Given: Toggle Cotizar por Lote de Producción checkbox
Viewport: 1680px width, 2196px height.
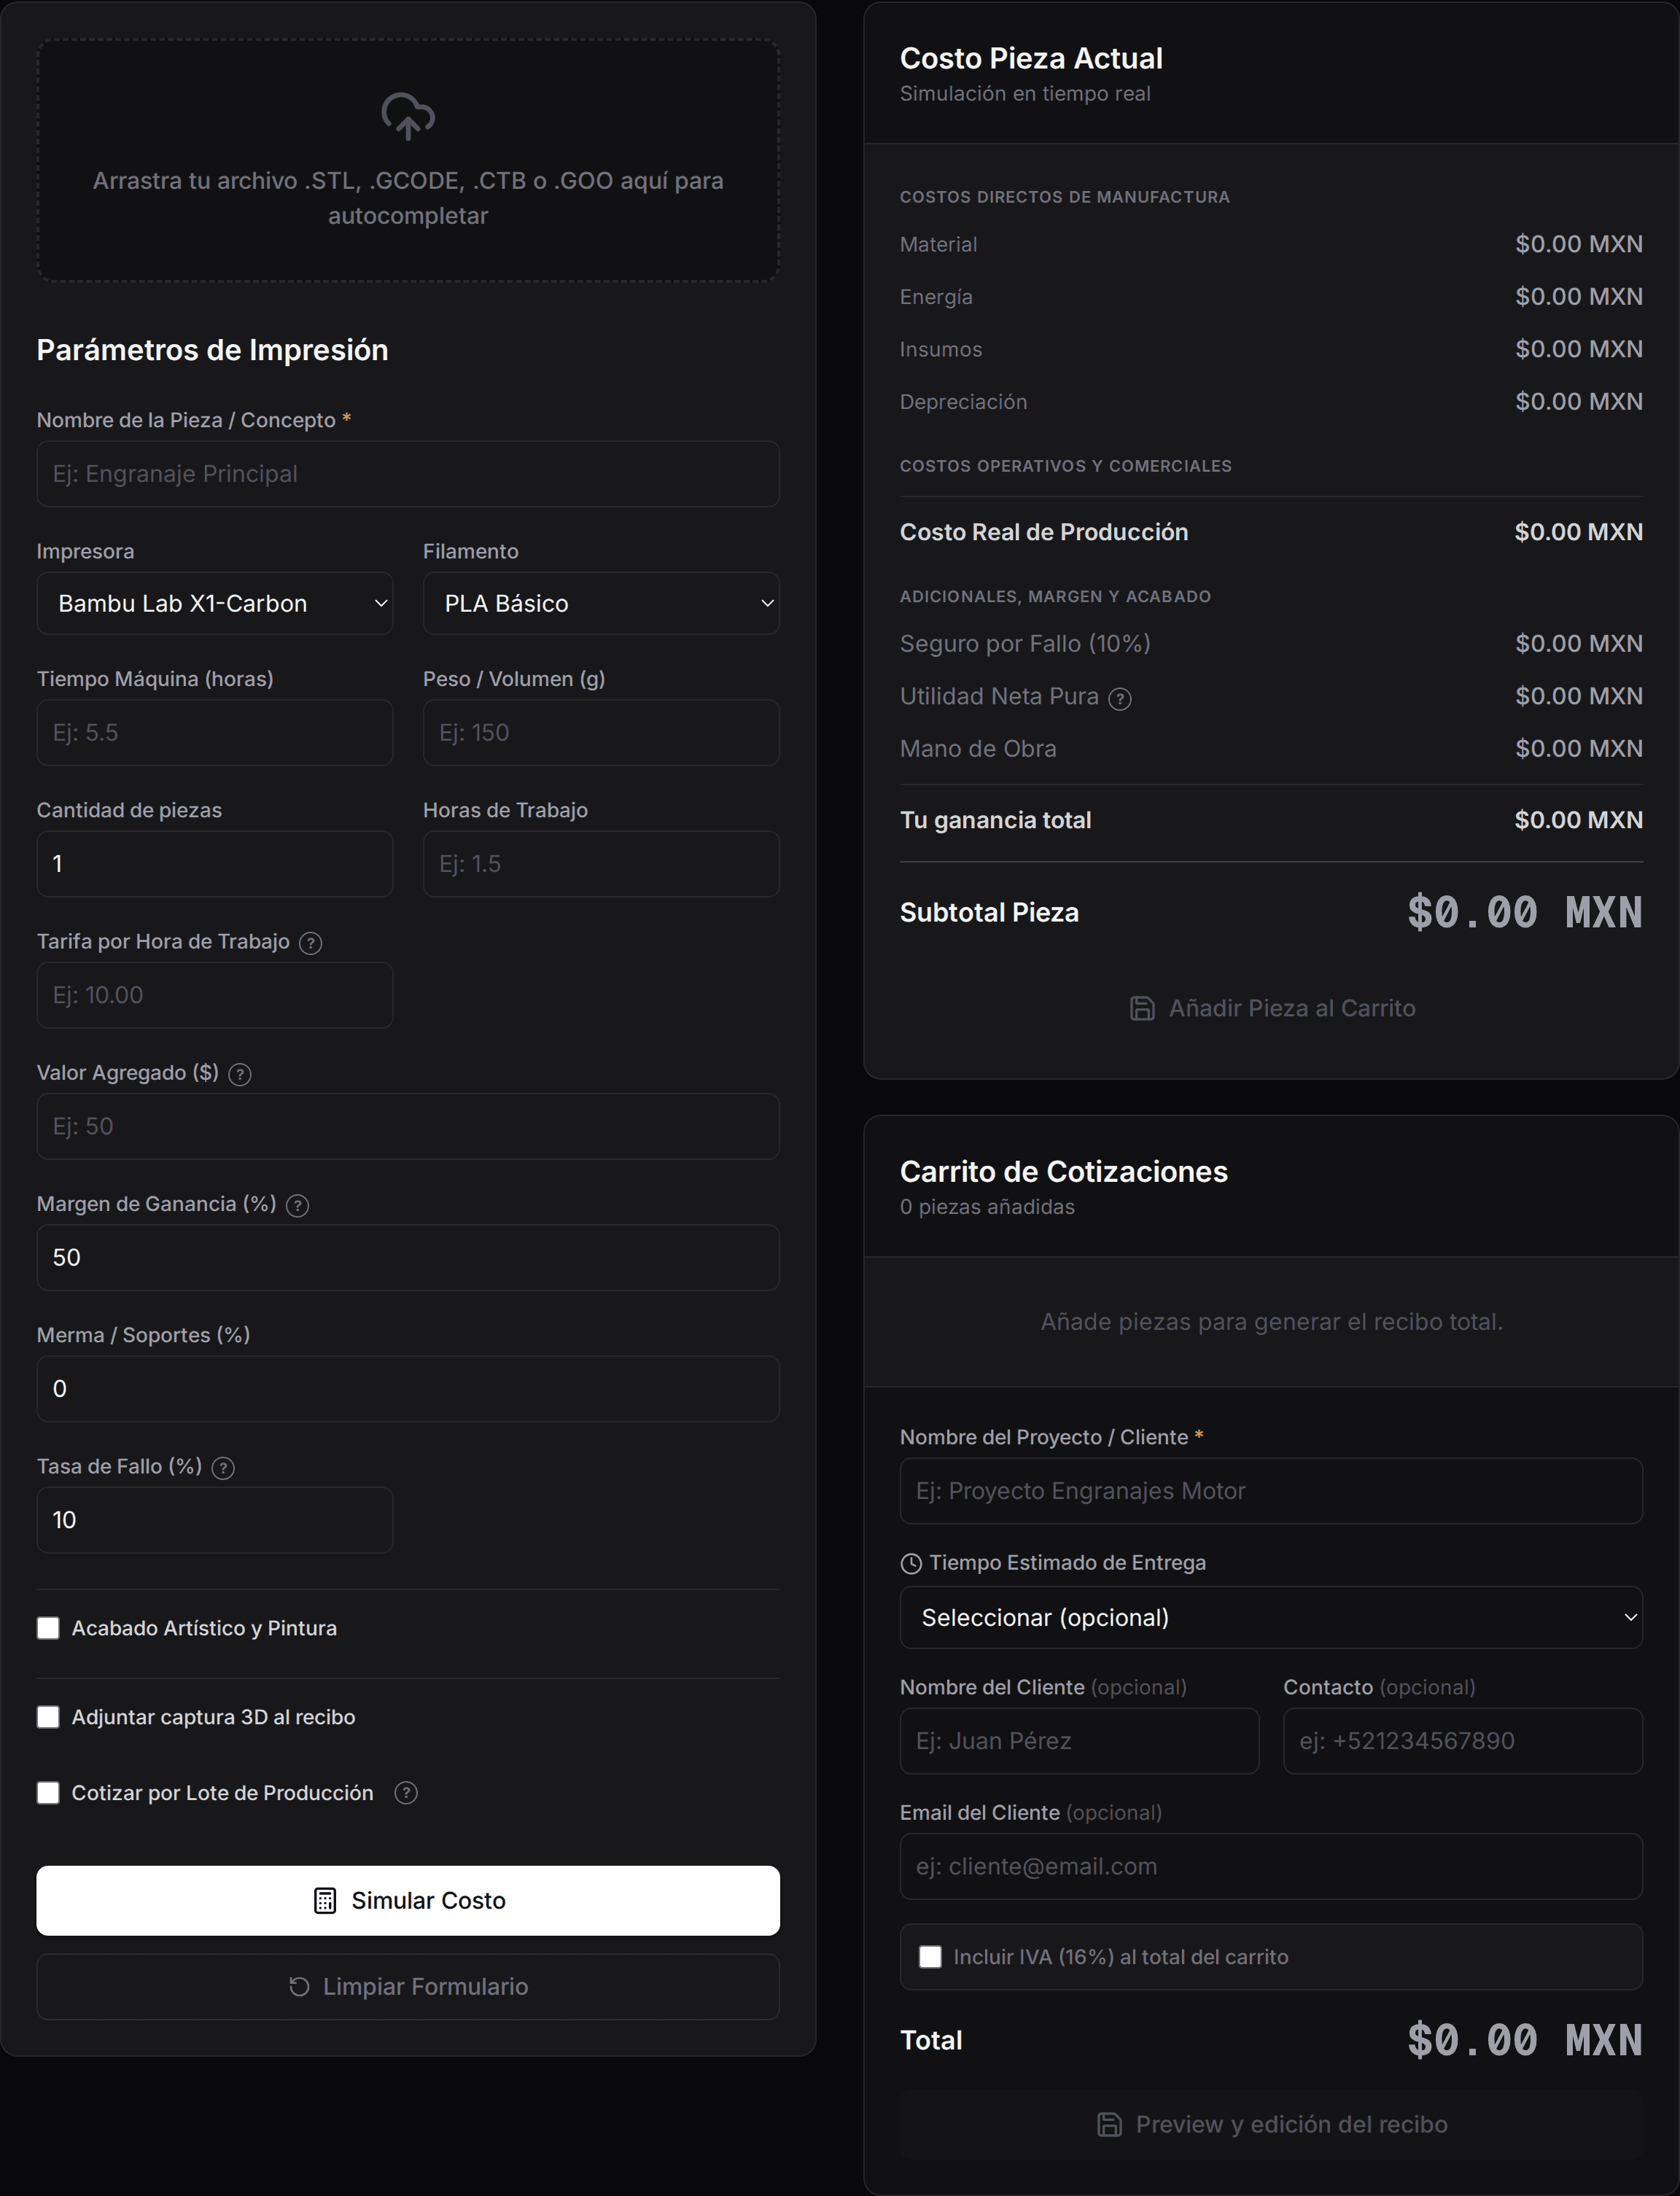Looking at the screenshot, I should pyautogui.click(x=48, y=1793).
